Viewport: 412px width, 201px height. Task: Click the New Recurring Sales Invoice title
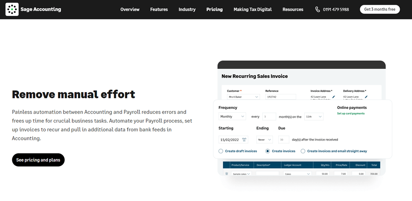pyautogui.click(x=254, y=76)
